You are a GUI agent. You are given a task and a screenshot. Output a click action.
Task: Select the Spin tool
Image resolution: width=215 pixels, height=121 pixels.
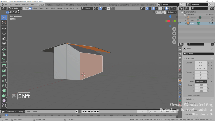[4, 96]
